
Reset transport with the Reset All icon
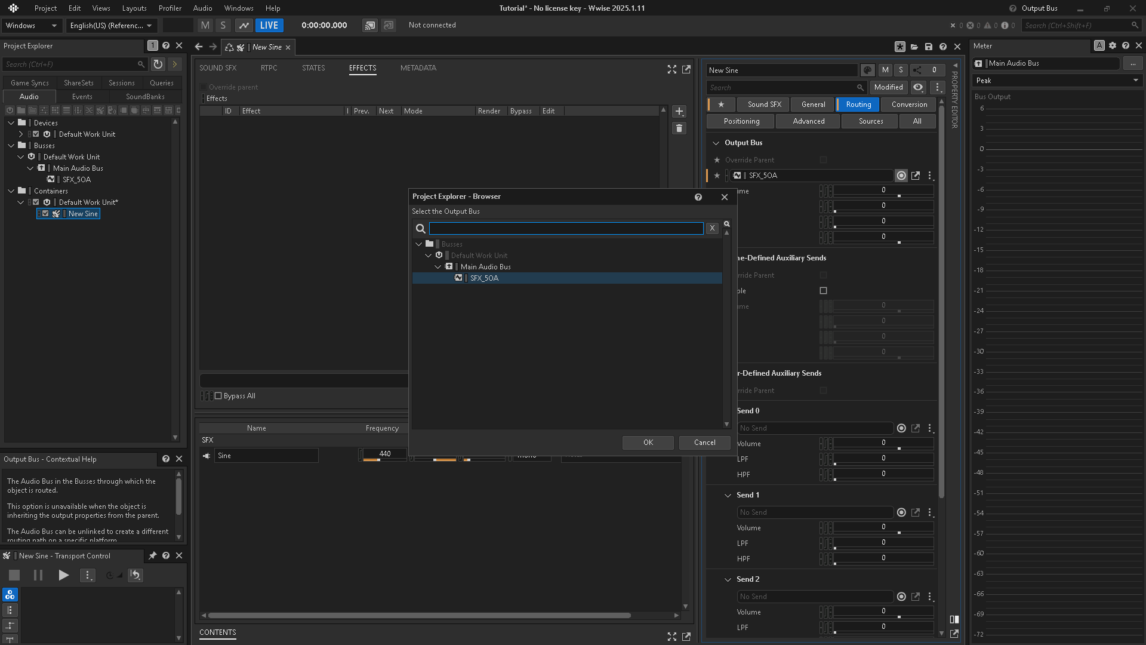(136, 575)
